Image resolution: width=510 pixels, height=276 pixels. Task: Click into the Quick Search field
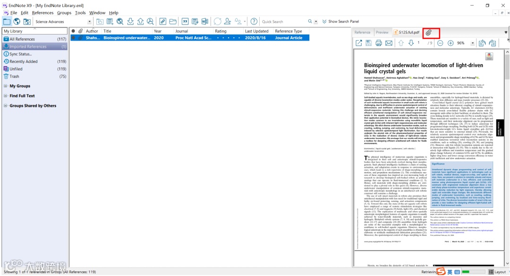(284, 21)
